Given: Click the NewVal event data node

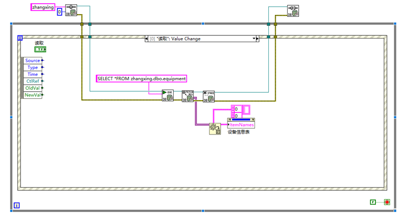Looking at the screenshot, I should click(x=33, y=95).
